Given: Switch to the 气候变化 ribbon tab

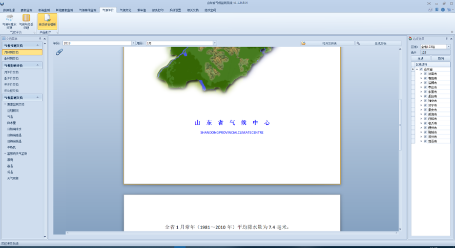Looking at the screenshot, I should (125, 10).
